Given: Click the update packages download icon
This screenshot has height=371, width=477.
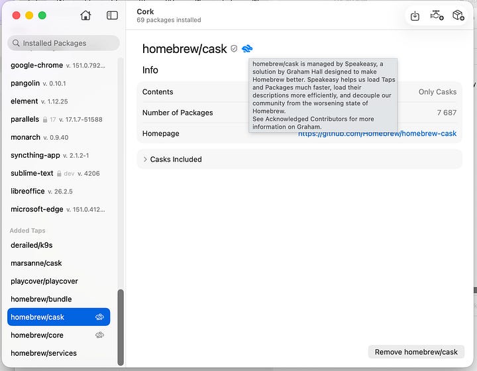Looking at the screenshot, I should pyautogui.click(x=415, y=15).
